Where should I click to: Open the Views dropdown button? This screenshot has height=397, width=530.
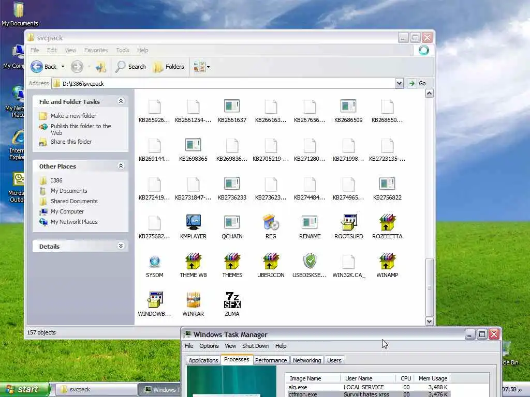tap(201, 67)
